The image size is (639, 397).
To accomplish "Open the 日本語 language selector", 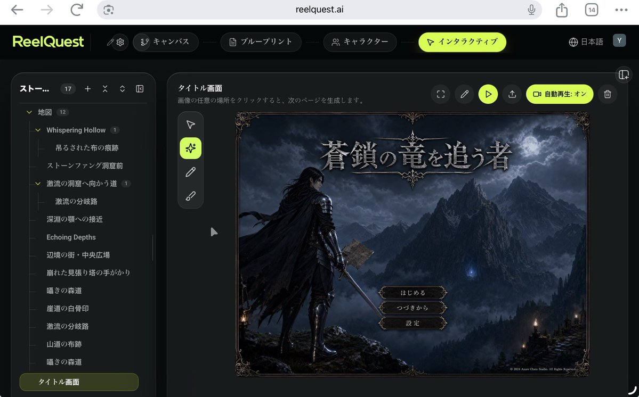I will coord(586,42).
